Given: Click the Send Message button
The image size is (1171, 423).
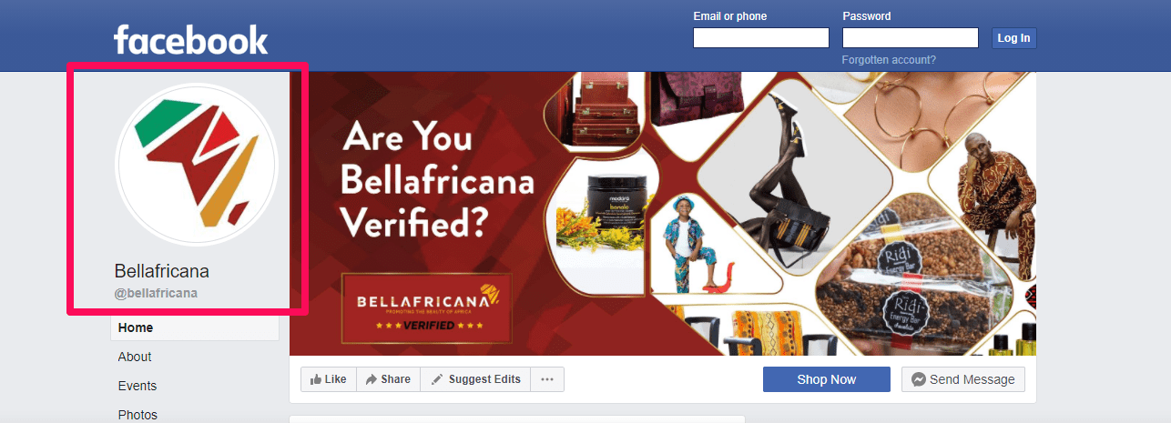Looking at the screenshot, I should point(963,379).
